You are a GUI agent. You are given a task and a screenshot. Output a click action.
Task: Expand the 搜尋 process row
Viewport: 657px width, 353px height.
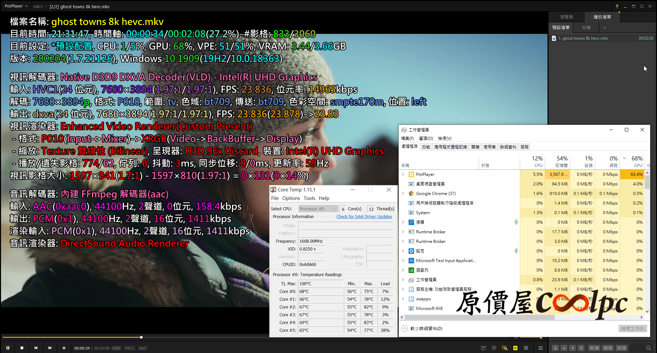pyautogui.click(x=403, y=222)
